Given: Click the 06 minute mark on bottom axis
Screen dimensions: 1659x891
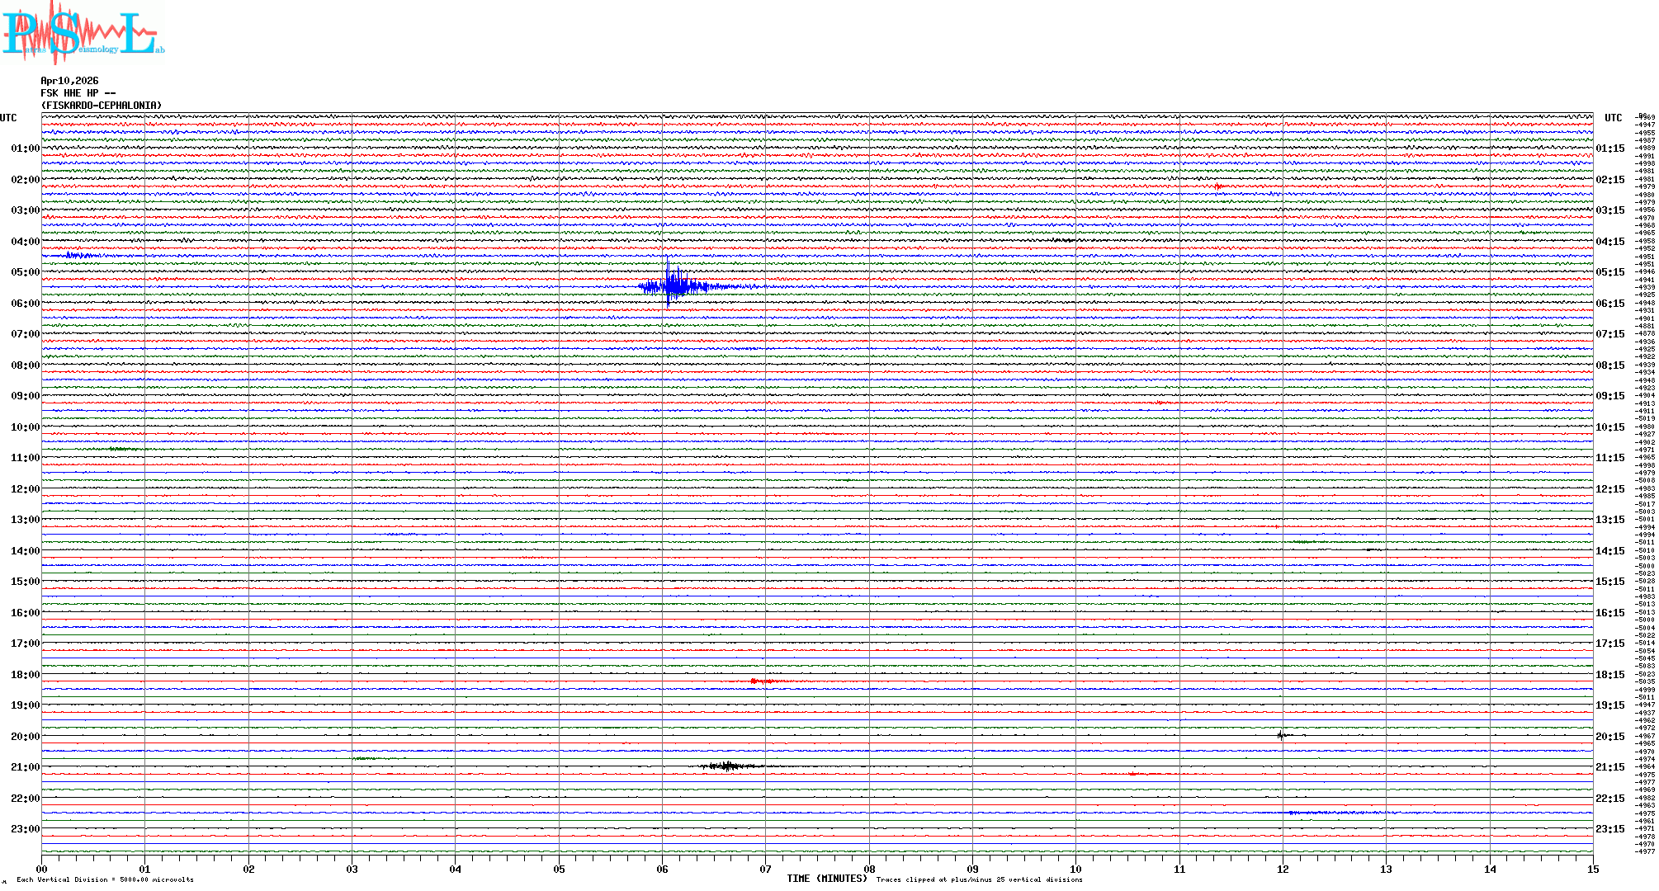Looking at the screenshot, I should point(662,870).
